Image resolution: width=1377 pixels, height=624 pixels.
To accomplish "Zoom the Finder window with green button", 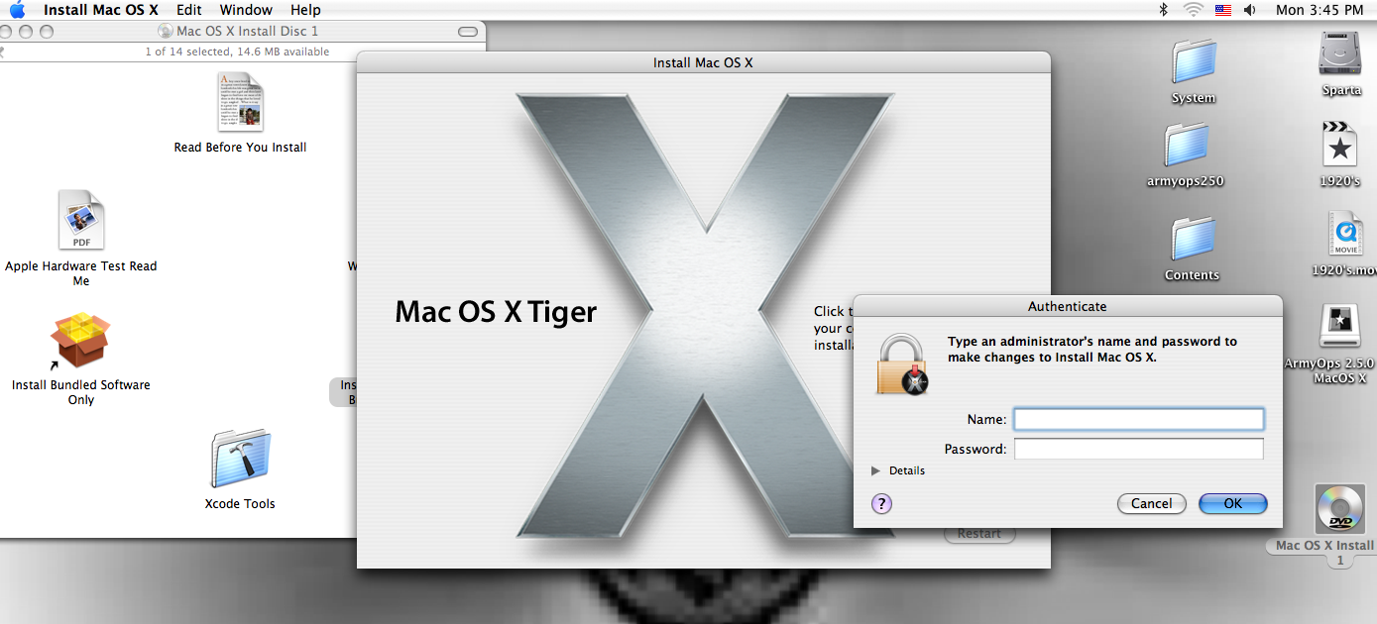I will point(46,32).
